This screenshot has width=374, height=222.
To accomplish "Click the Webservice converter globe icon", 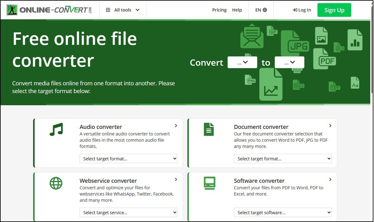I will (x=56, y=183).
